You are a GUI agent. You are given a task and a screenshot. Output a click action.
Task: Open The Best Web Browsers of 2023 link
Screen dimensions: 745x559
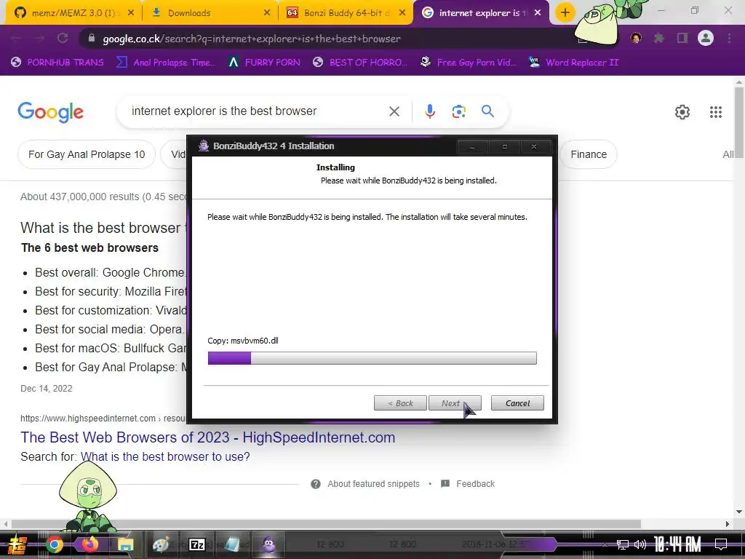(207, 437)
